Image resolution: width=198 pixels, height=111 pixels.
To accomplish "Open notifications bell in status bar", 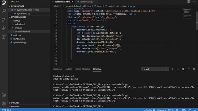I will 195,110.
